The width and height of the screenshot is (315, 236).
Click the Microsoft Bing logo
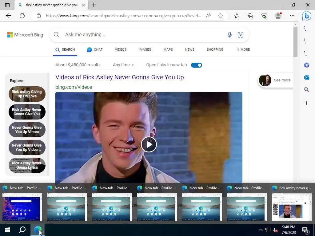pos(25,35)
